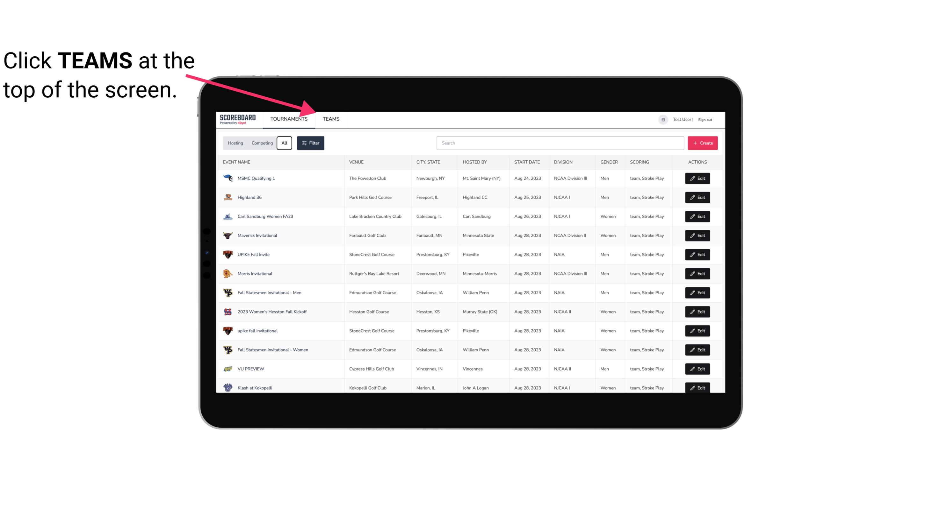Click the Create button
The width and height of the screenshot is (940, 505).
click(x=702, y=143)
